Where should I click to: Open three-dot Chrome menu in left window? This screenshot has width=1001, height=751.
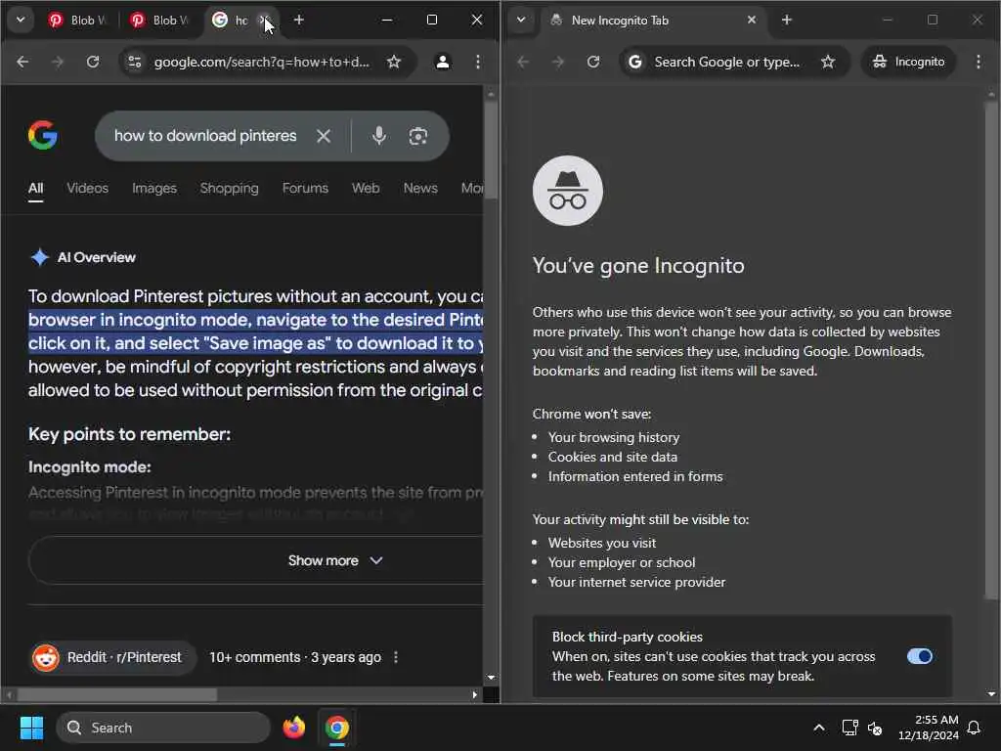pos(477,62)
